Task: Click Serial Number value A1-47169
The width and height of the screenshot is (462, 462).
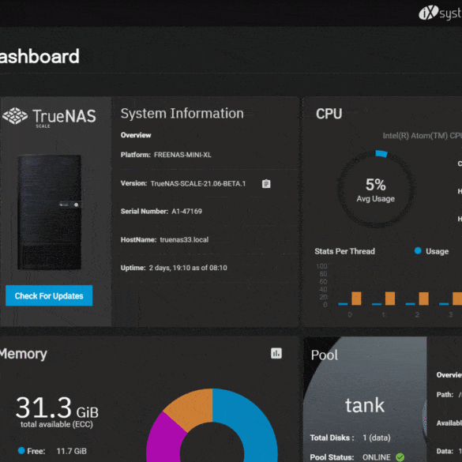Action: click(187, 212)
